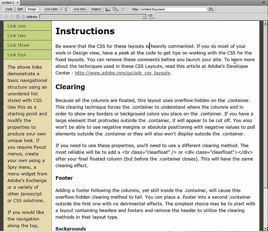
Task: Click scrollbar up arrow
Action: (265, 23)
